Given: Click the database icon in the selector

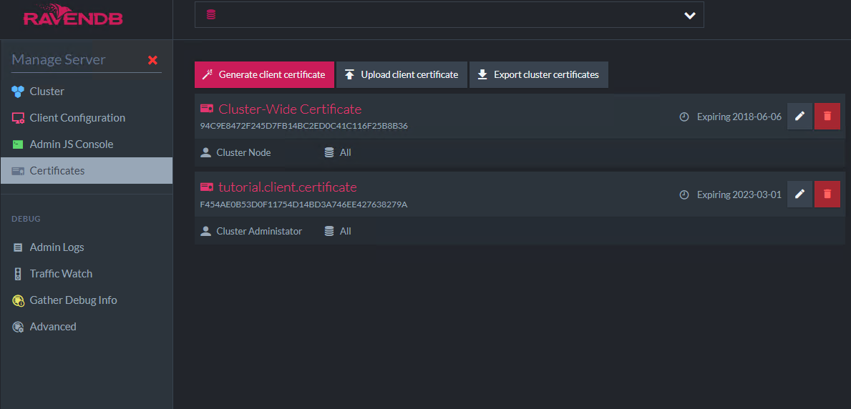Looking at the screenshot, I should pyautogui.click(x=211, y=15).
